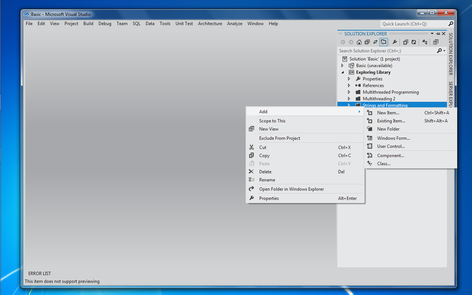
Task: Click the vertical Server Explorer side tab
Action: [x=451, y=94]
